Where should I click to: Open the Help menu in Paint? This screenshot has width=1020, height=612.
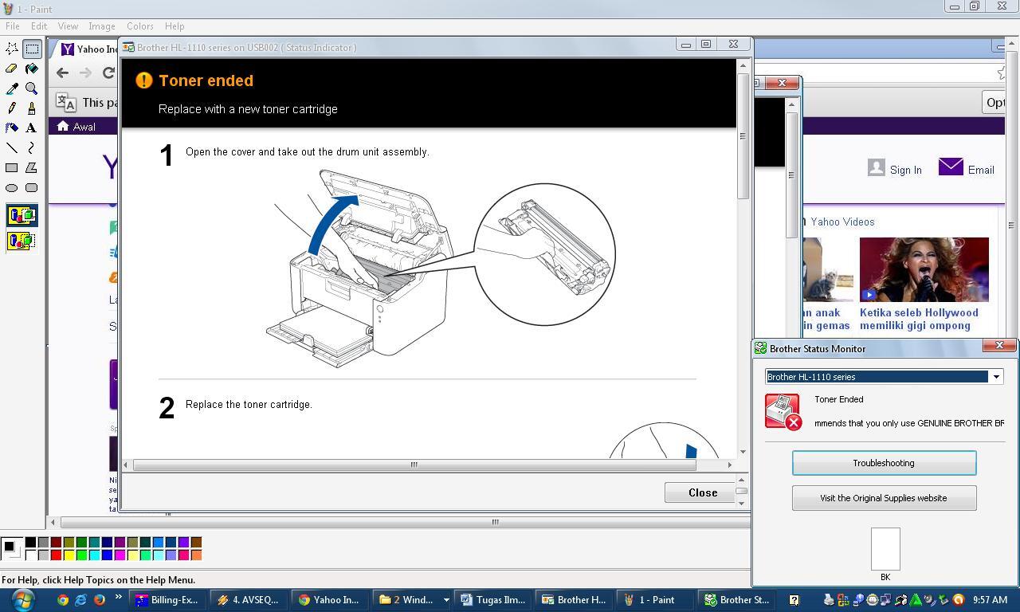point(175,26)
